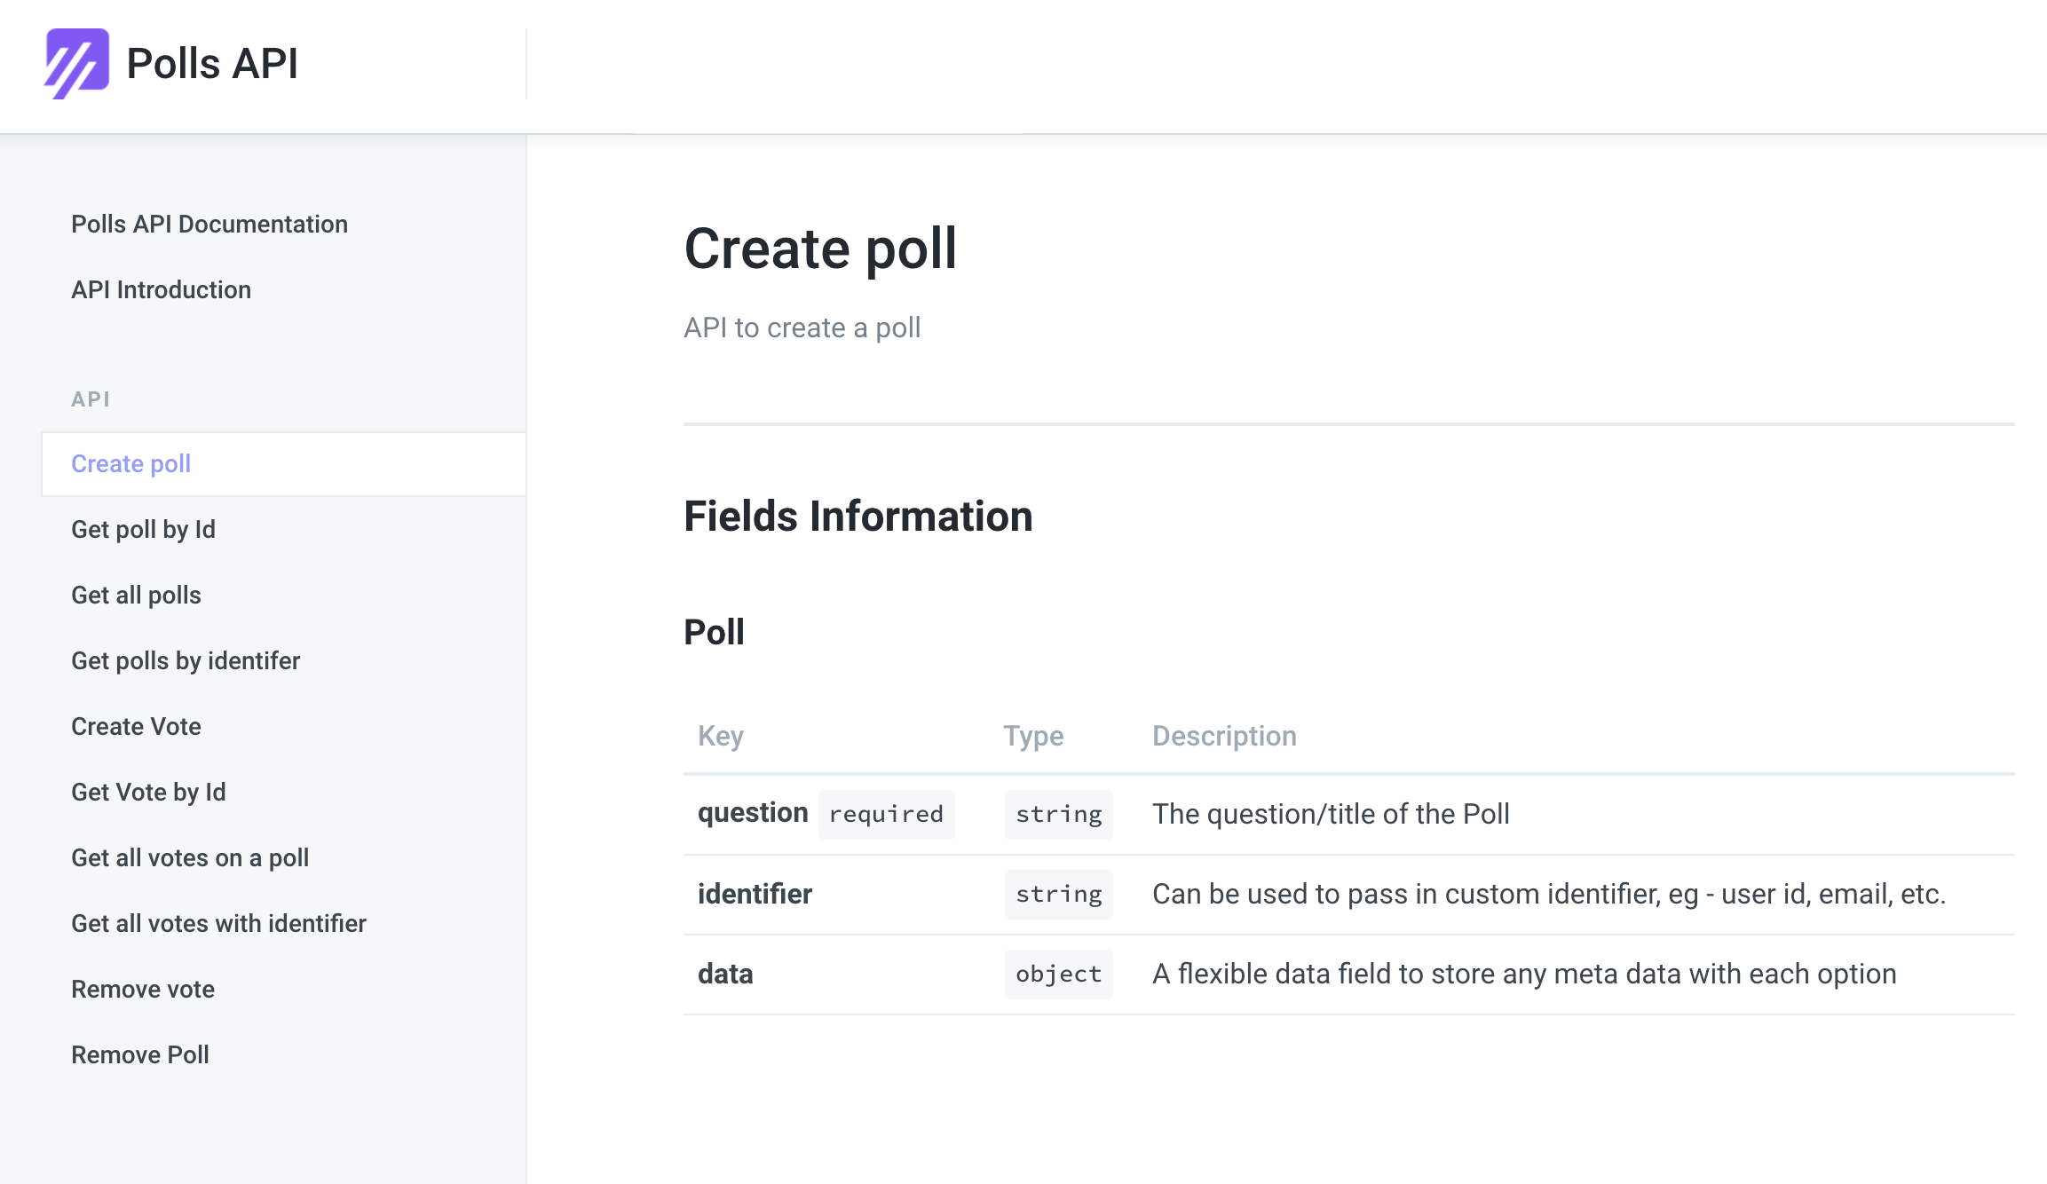Click the object type badge for data

coord(1058,974)
